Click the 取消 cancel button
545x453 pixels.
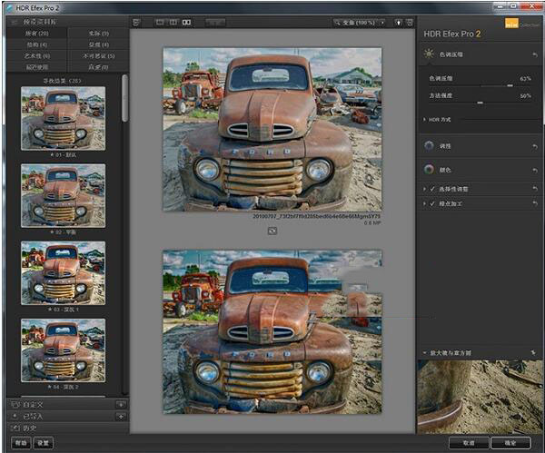(x=468, y=442)
